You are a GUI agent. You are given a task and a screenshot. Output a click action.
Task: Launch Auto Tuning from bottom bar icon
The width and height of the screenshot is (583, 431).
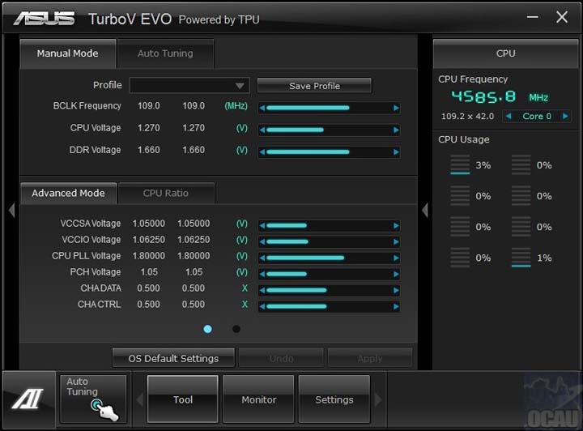[x=93, y=399]
